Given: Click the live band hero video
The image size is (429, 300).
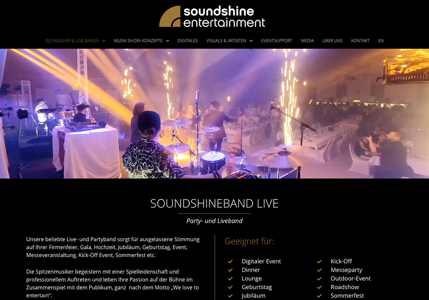Looking at the screenshot, I should (x=214, y=114).
